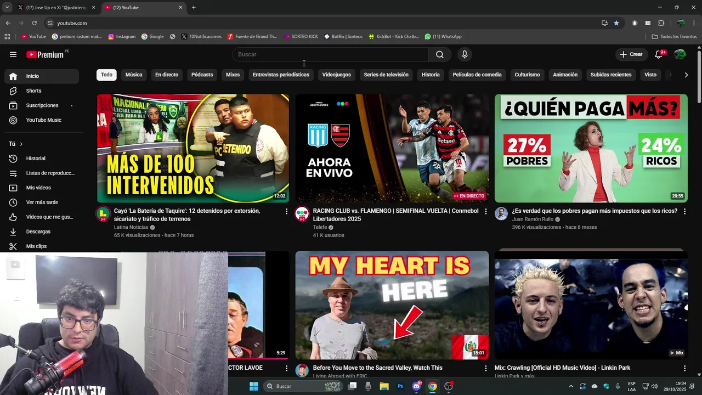Image resolution: width=702 pixels, height=395 pixels.
Task: Expand the Tú section chevron
Action: click(21, 144)
